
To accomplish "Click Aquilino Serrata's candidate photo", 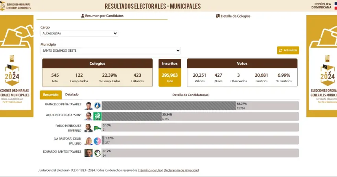I will [x=88, y=116].
